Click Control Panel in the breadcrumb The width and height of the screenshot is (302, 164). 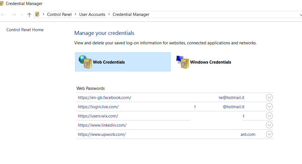[59, 15]
